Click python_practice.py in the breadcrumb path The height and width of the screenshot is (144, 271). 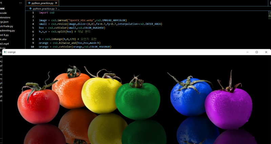pos(44,9)
